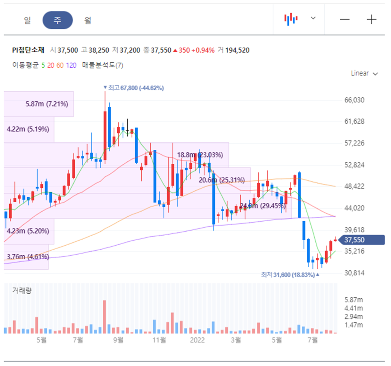
Task: Click the 44,020 price axis label
Action: point(354,208)
